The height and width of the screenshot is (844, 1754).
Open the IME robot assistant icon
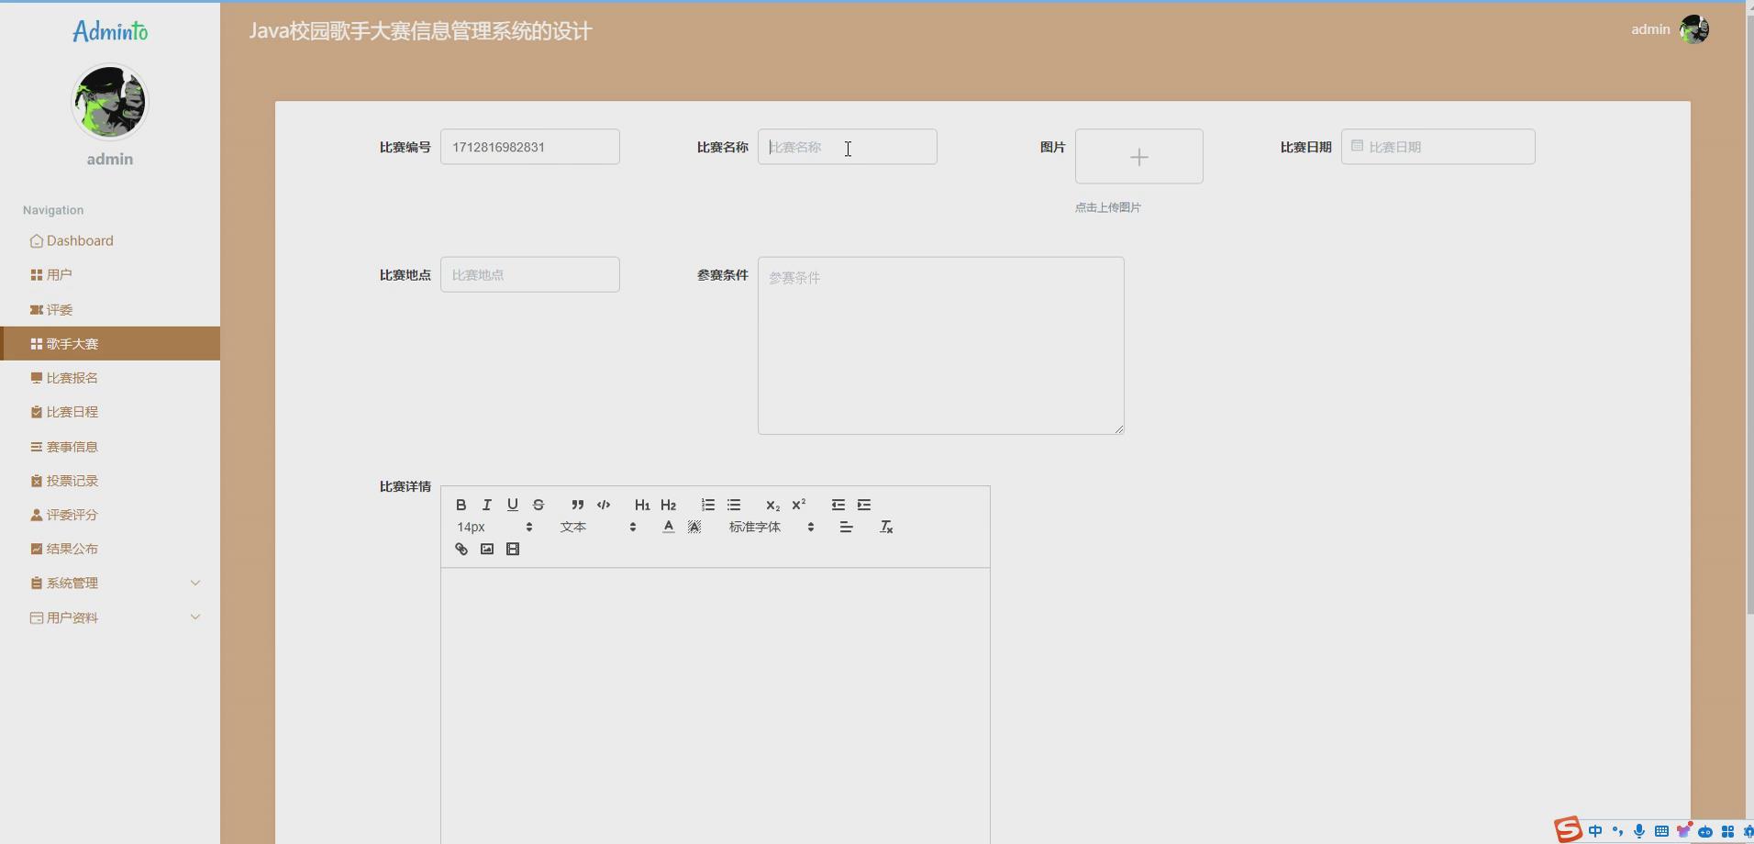click(x=1705, y=831)
